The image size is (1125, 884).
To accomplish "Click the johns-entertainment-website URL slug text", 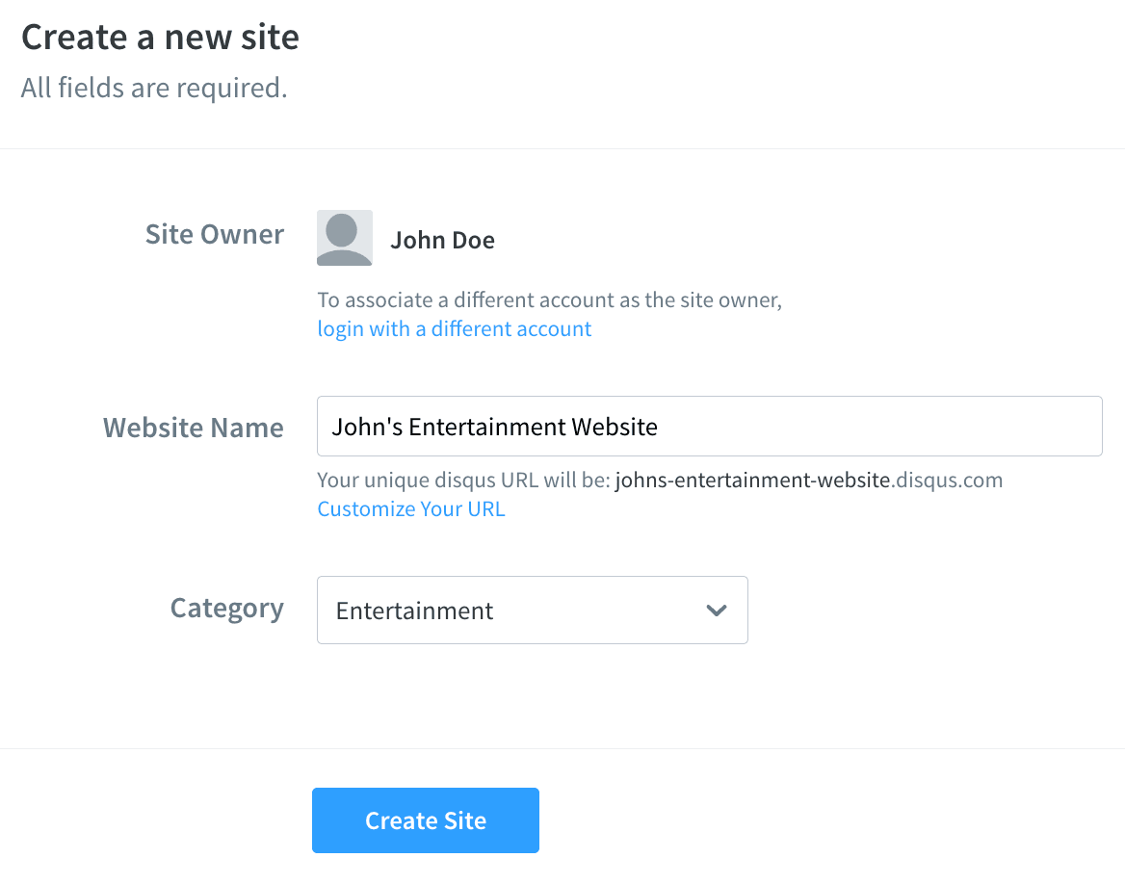I will pyautogui.click(x=752, y=480).
